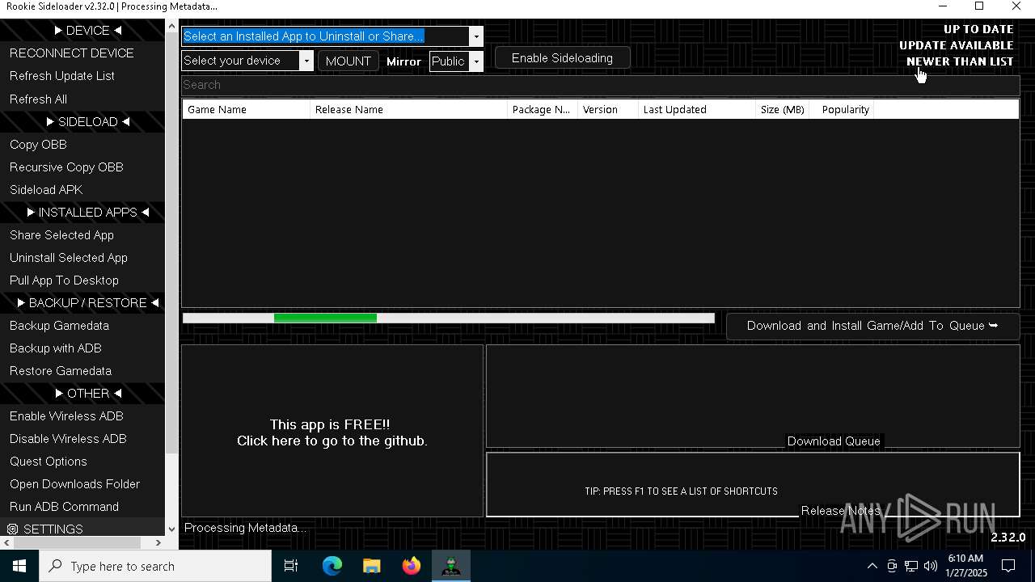Click UP TO DATE filter label
1035x582 pixels.
click(x=978, y=29)
